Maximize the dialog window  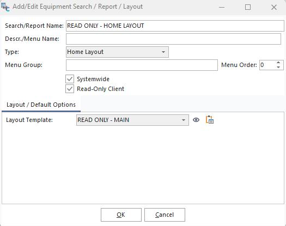point(248,7)
